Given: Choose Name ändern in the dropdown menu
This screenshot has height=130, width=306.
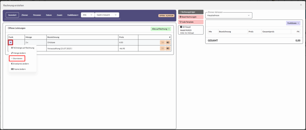Looking at the screenshot, I should tap(18, 69).
